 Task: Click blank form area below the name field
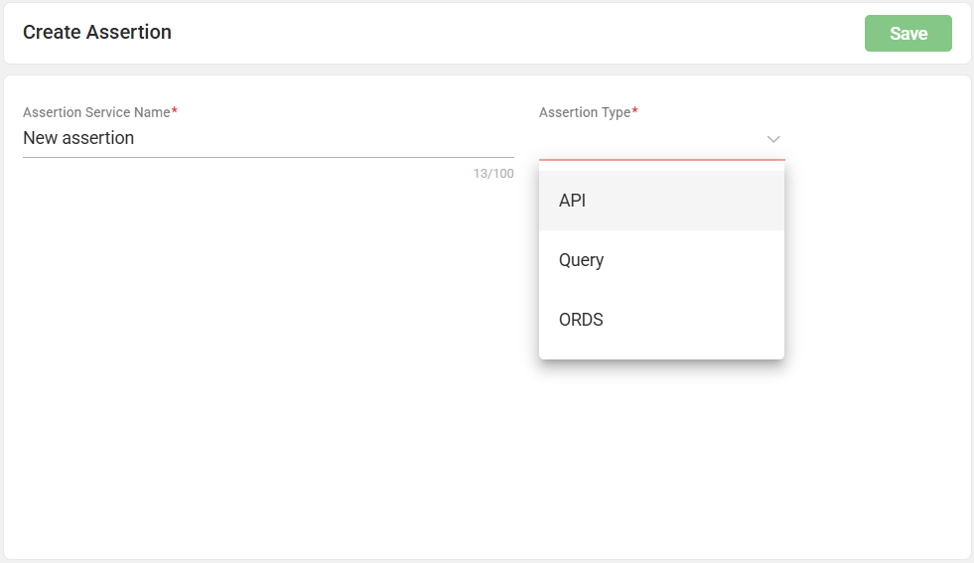(x=268, y=348)
